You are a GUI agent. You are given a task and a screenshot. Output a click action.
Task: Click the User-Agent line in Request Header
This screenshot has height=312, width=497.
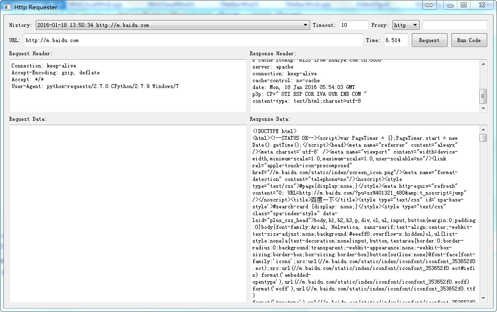point(95,86)
